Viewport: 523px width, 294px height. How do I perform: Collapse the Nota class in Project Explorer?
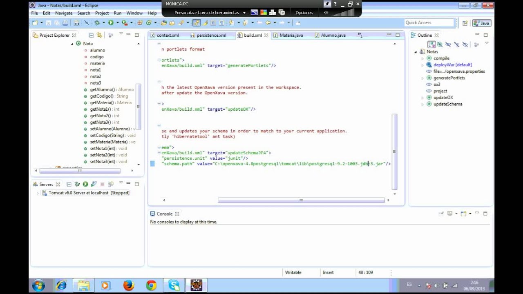coord(72,44)
